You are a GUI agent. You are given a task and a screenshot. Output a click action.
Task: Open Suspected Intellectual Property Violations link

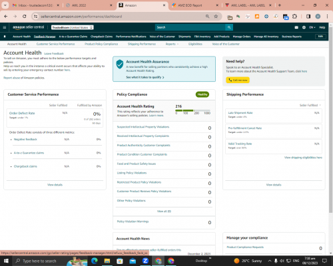tap(143, 127)
